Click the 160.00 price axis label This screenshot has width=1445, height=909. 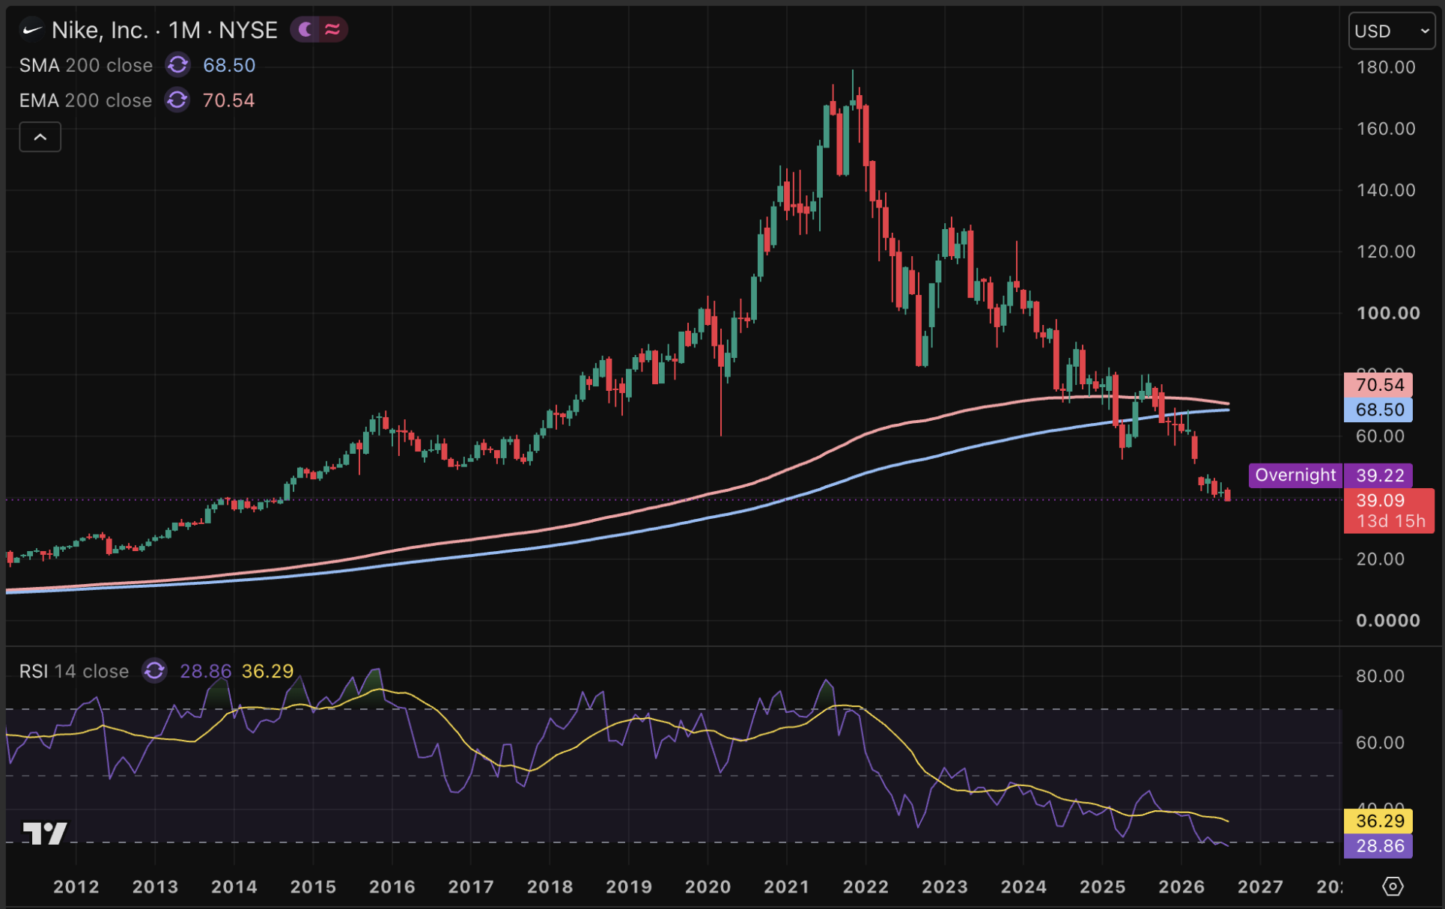pos(1386,129)
